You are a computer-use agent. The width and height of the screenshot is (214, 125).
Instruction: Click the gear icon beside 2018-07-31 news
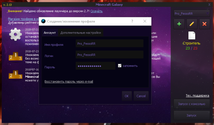point(15,34)
